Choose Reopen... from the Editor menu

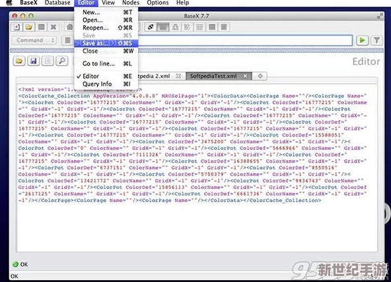click(x=106, y=28)
